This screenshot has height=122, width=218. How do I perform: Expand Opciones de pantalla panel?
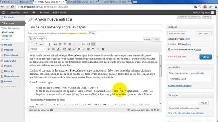coord(189,17)
